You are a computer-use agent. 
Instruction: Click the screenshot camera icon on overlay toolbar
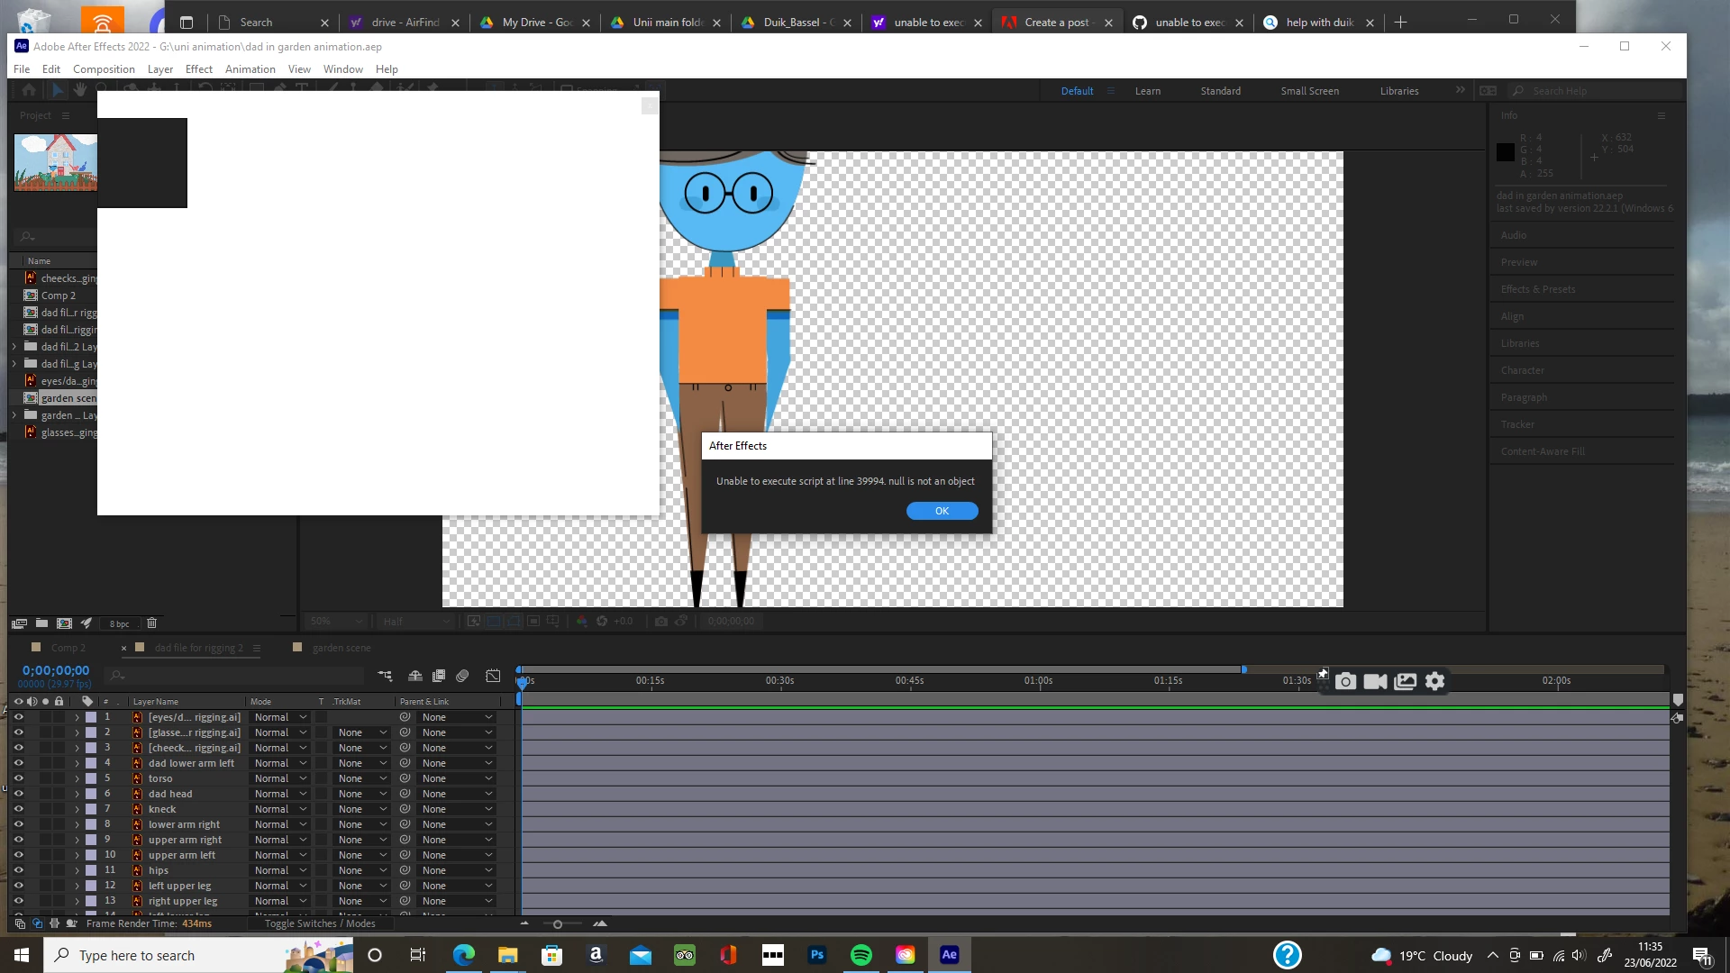coord(1345,681)
